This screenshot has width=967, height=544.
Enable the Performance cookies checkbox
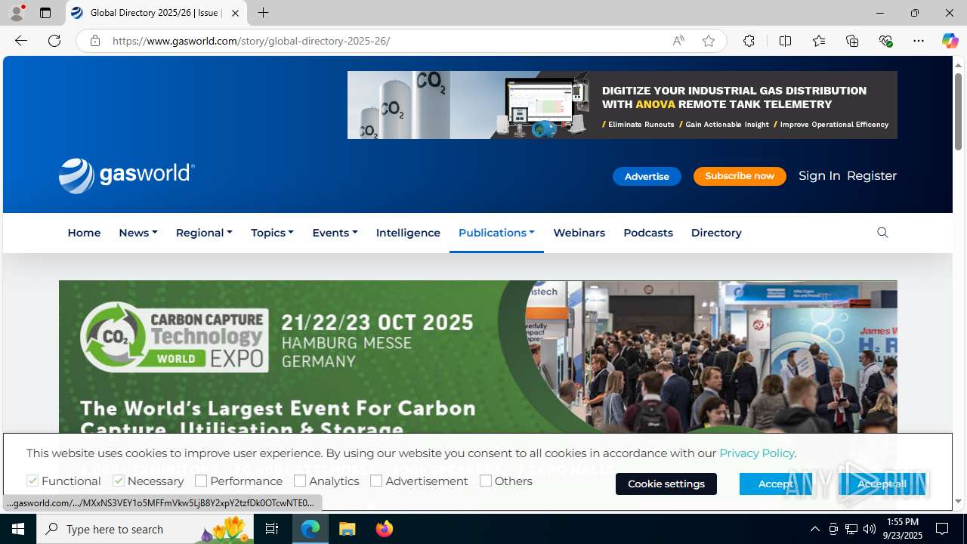tap(201, 481)
